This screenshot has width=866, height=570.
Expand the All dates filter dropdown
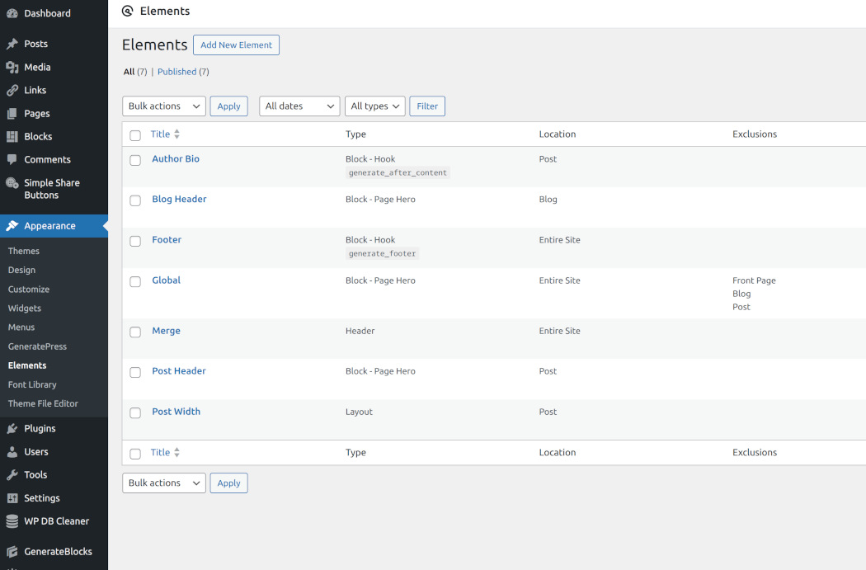click(x=299, y=106)
